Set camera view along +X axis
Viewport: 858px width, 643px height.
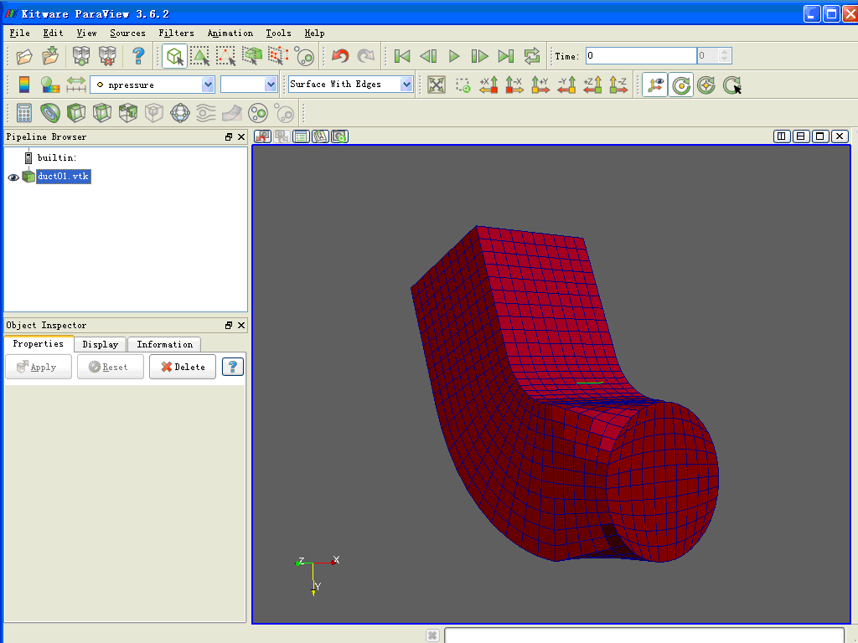(x=488, y=85)
